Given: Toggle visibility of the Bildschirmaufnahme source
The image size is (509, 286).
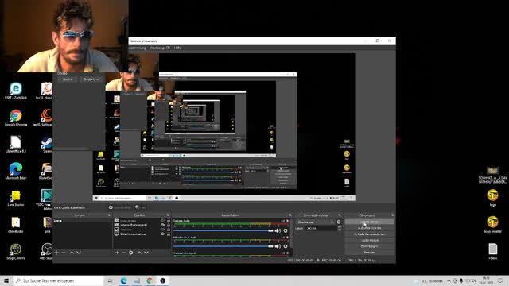Looking at the screenshot, I should tap(162, 234).
